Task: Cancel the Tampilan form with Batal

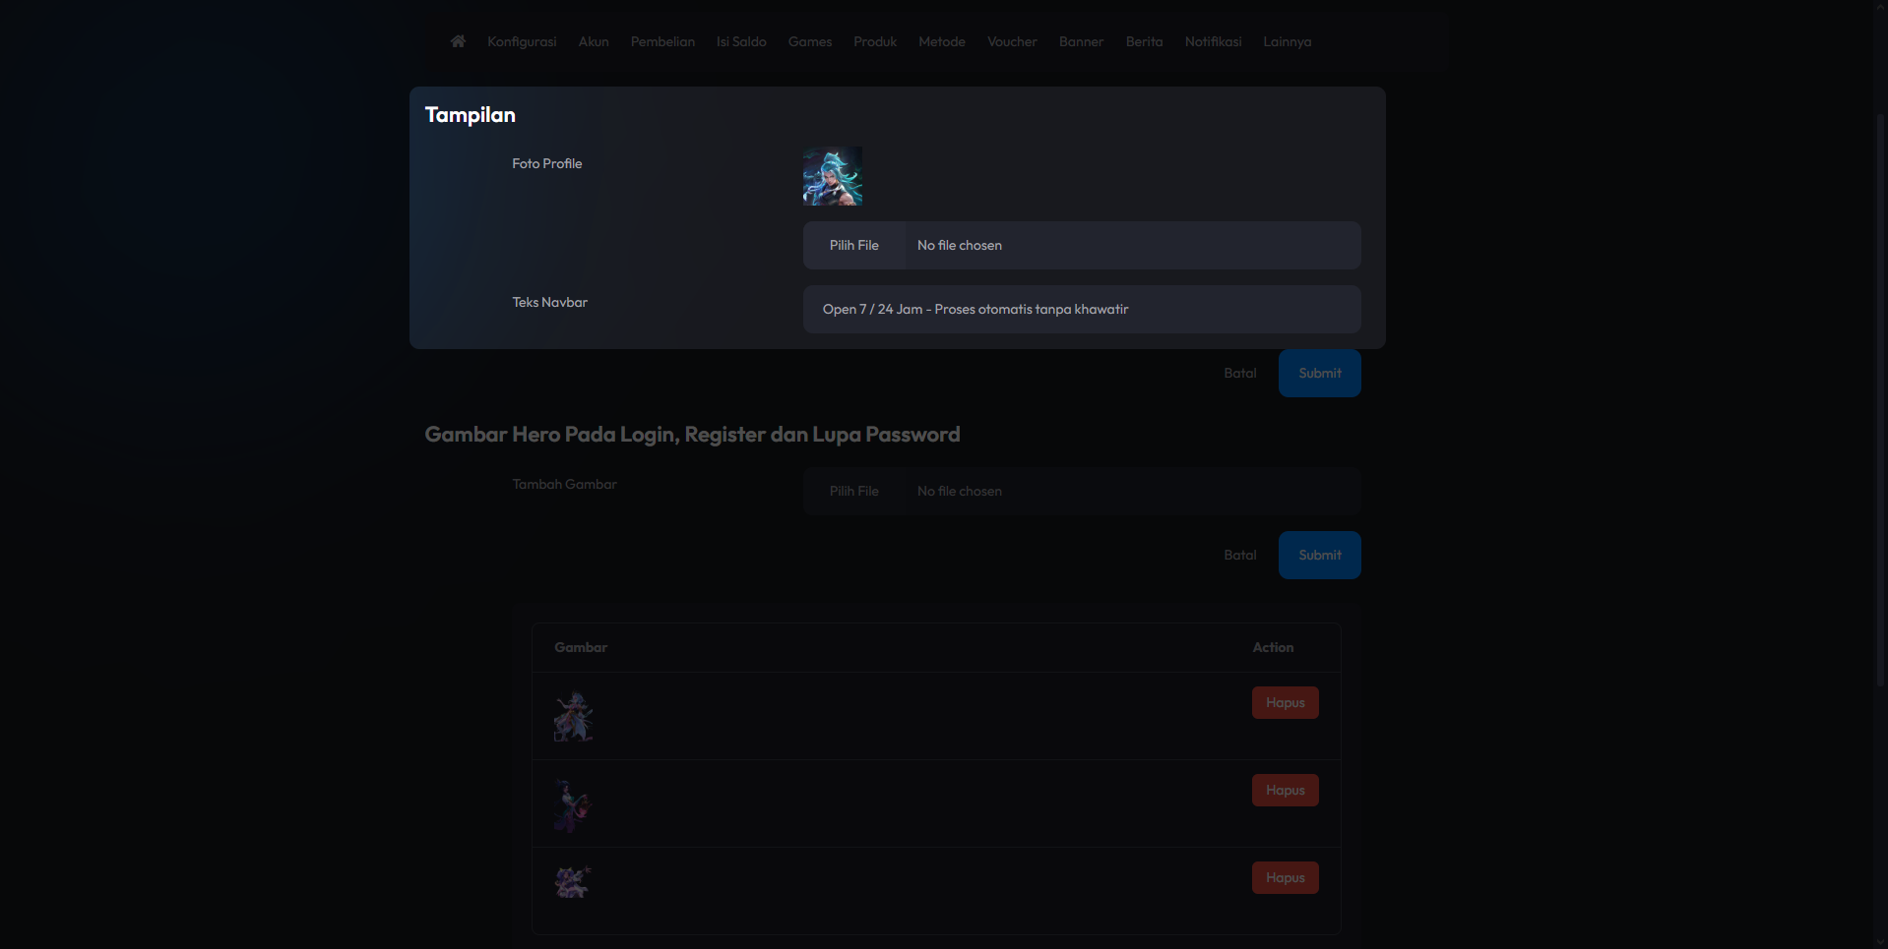Action: (1240, 373)
